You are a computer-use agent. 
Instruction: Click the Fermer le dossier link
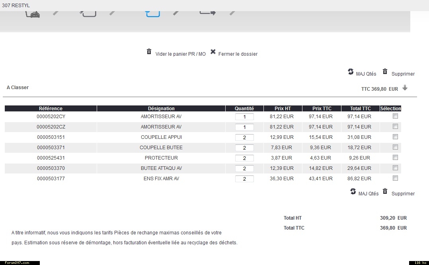[x=238, y=54]
